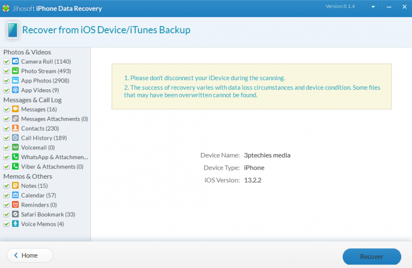Select the Voice Memos microphone icon
Viewport: 412px width, 268px height.
click(x=15, y=224)
